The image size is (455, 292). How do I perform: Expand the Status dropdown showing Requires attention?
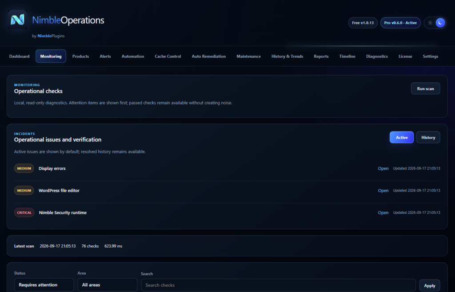tap(44, 285)
